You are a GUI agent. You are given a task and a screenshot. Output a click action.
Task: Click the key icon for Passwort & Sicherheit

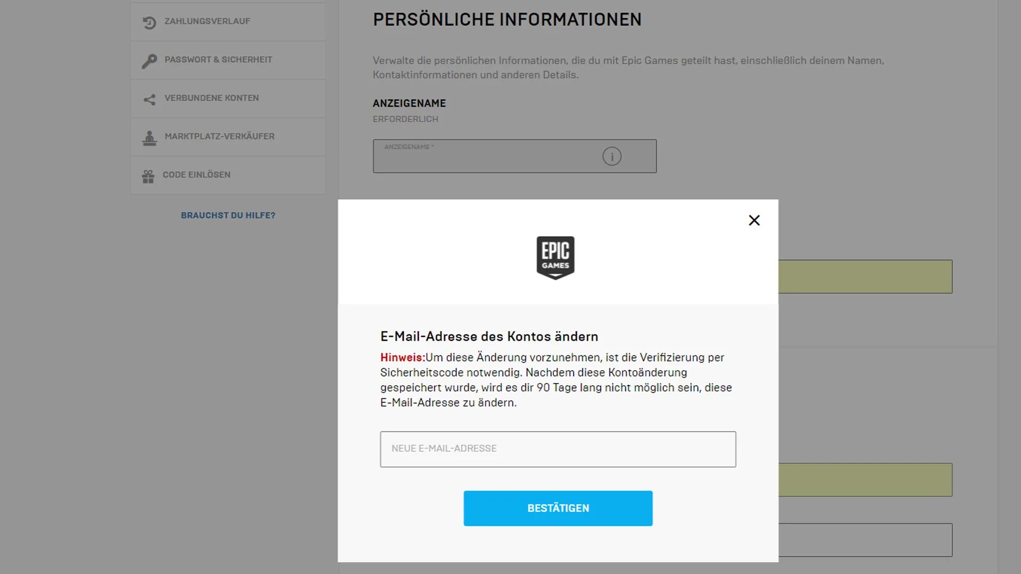point(149,61)
